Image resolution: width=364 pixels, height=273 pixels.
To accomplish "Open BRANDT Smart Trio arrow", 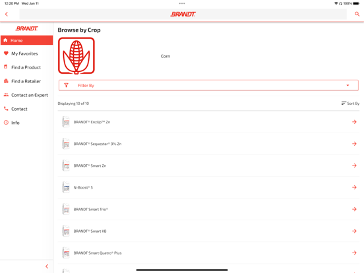I will point(354,209).
